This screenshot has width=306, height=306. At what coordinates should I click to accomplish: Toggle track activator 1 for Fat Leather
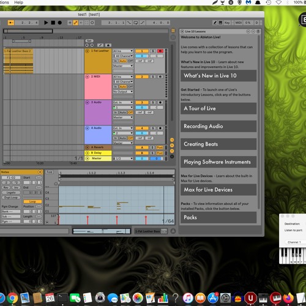pos(142,51)
